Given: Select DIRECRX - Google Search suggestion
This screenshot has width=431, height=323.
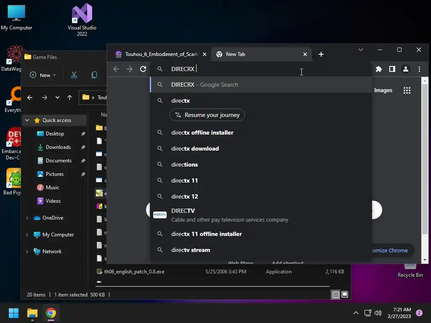Looking at the screenshot, I should coord(261,85).
